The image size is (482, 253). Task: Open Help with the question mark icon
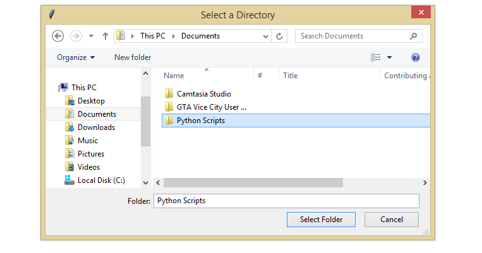pyautogui.click(x=415, y=57)
